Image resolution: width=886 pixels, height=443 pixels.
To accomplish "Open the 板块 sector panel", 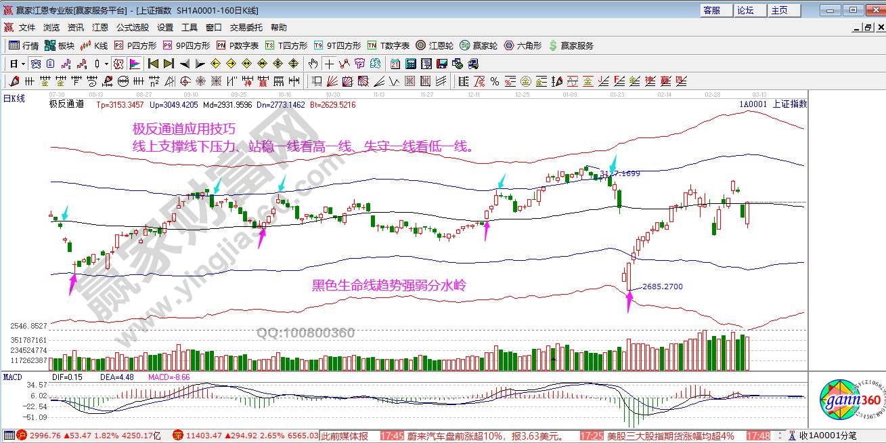I will [x=60, y=45].
